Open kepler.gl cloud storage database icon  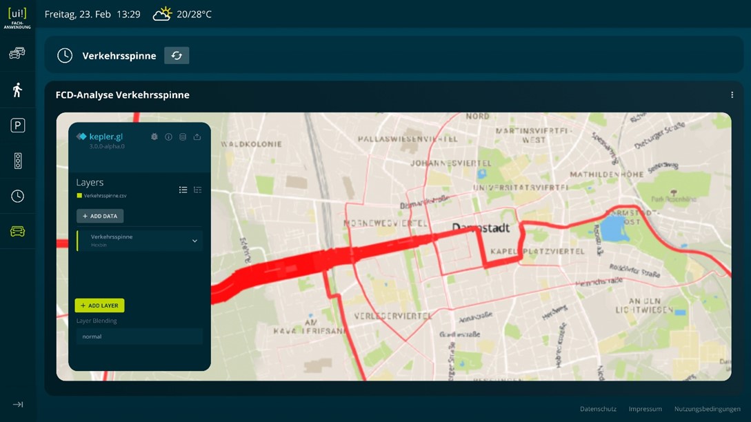click(x=183, y=137)
